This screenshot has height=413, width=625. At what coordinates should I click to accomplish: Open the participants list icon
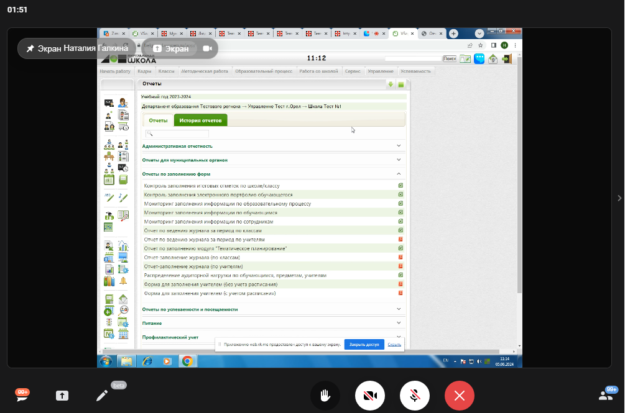pyautogui.click(x=606, y=395)
